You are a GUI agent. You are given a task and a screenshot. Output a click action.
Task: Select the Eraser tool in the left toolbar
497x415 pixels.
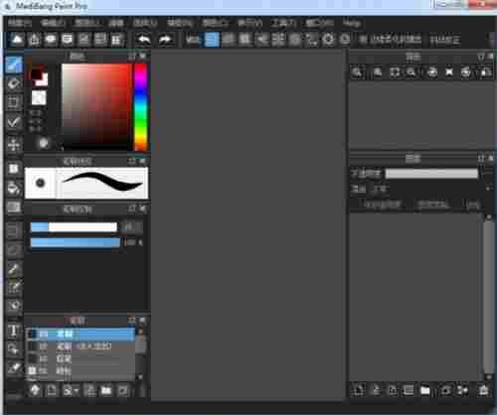pos(14,83)
